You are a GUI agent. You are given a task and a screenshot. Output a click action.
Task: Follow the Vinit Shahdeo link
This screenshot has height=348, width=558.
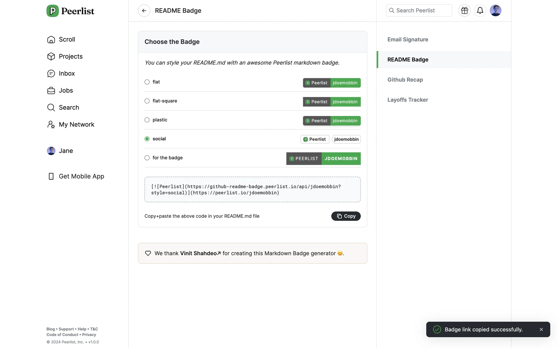[x=200, y=253]
